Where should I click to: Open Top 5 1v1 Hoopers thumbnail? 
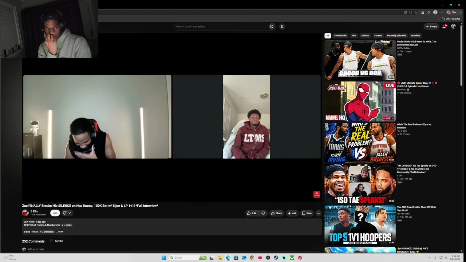click(x=360, y=225)
